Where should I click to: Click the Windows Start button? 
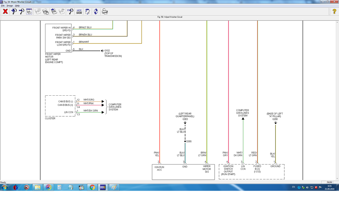click(5, 187)
